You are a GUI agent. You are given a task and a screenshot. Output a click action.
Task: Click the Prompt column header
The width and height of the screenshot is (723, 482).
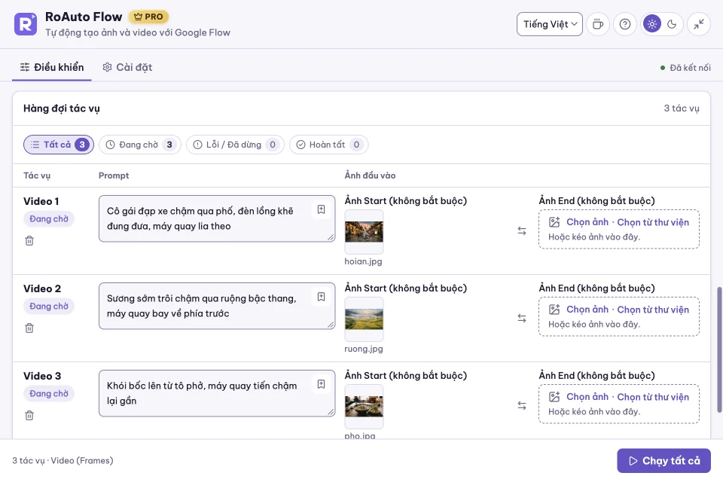pos(114,175)
